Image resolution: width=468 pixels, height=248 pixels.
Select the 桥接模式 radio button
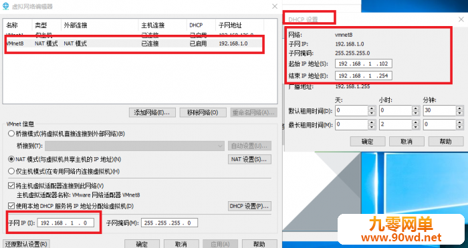pos(11,134)
